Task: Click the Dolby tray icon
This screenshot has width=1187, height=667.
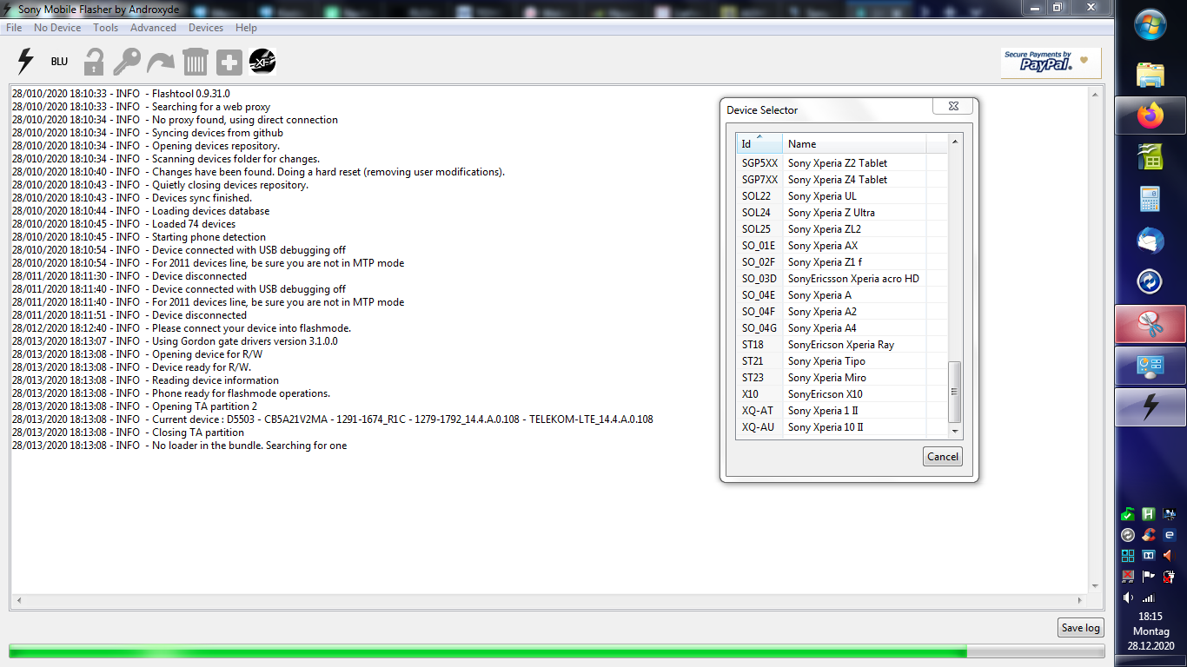Action: [1149, 556]
